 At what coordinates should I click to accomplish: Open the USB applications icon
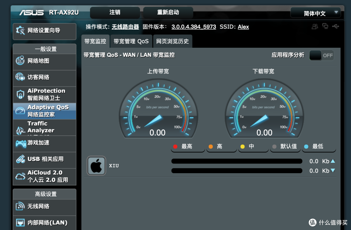[x=20, y=159]
